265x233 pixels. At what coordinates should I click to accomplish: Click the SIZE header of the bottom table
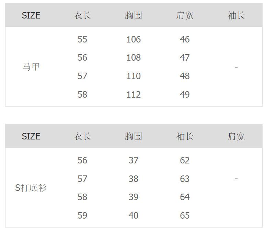point(31,136)
